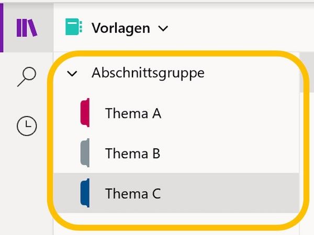Click the Search magnifier icon
This screenshot has height=235, width=314.
pos(27,77)
